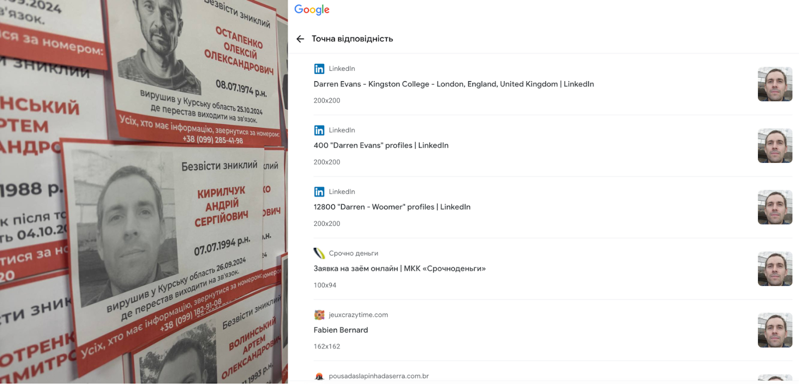The width and height of the screenshot is (803, 385).
Task: Open 12800 "Darren - Woomer" profiles link
Action: click(x=392, y=207)
